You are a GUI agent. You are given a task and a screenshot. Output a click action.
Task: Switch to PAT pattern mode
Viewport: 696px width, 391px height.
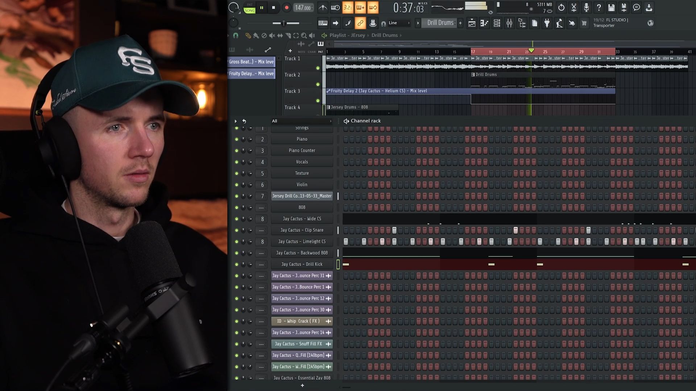pyautogui.click(x=249, y=5)
